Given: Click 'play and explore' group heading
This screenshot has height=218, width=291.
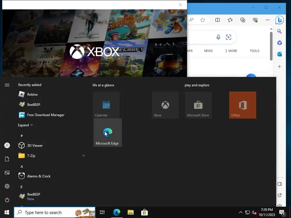Looking at the screenshot, I should click(197, 85).
